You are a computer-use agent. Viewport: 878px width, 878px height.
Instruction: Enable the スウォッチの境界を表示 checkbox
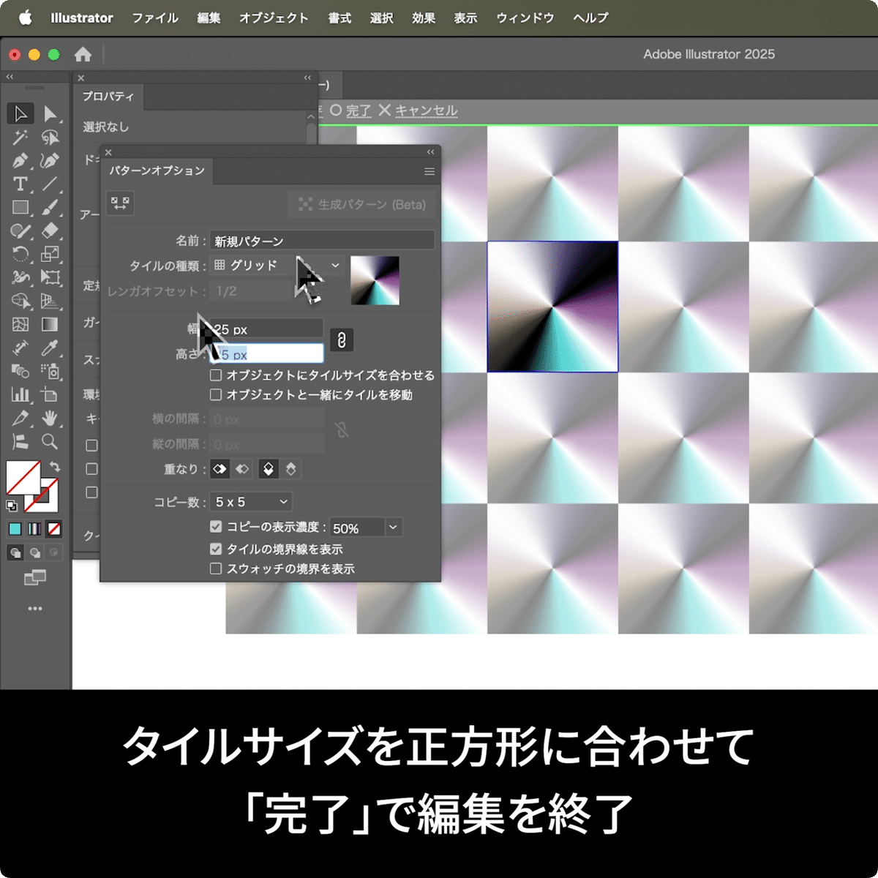215,568
